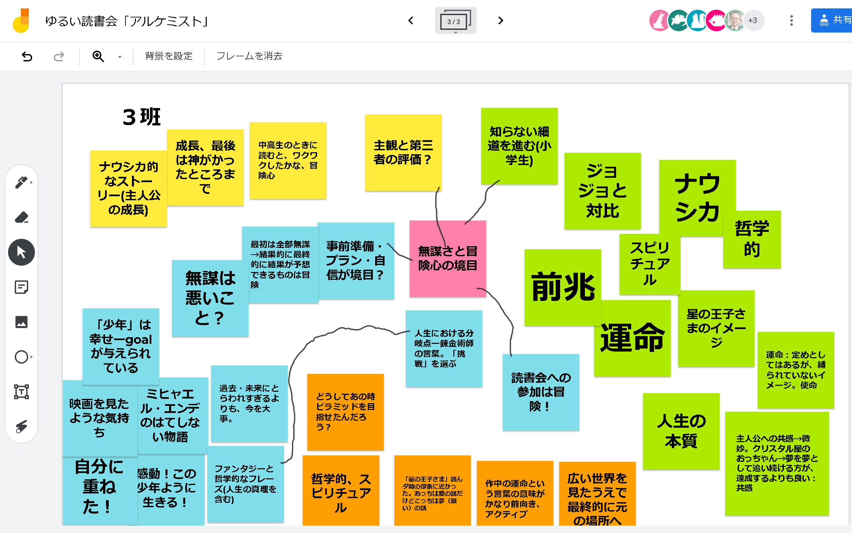Viewport: 852px width, 533px height.
Task: Open the three-dot more menu
Action: (791, 20)
